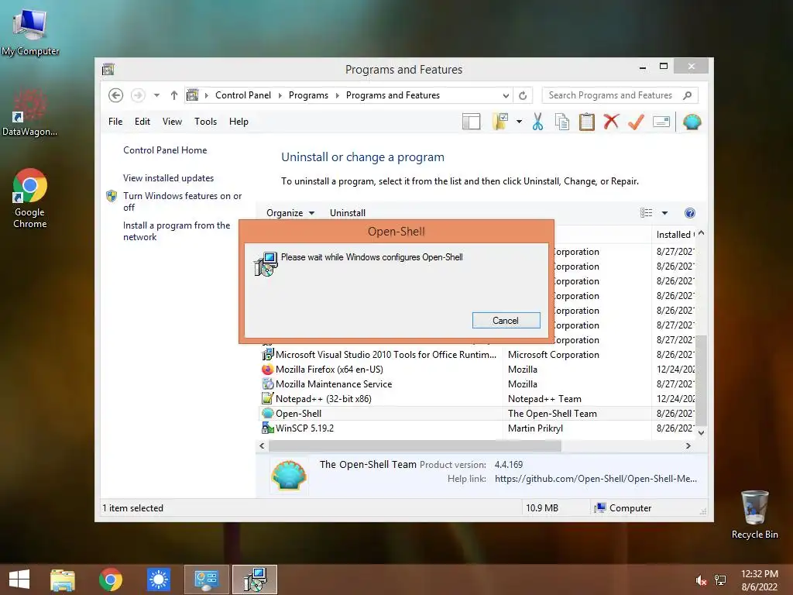Image resolution: width=793 pixels, height=595 pixels.
Task: Open Control Panel Home link
Action: [x=165, y=150]
